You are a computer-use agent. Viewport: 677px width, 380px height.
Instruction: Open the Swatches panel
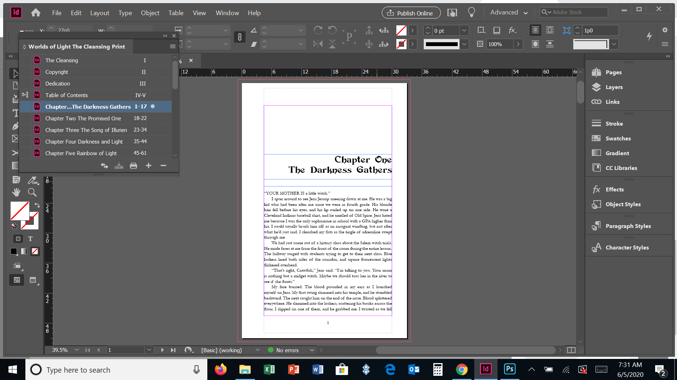coord(619,138)
